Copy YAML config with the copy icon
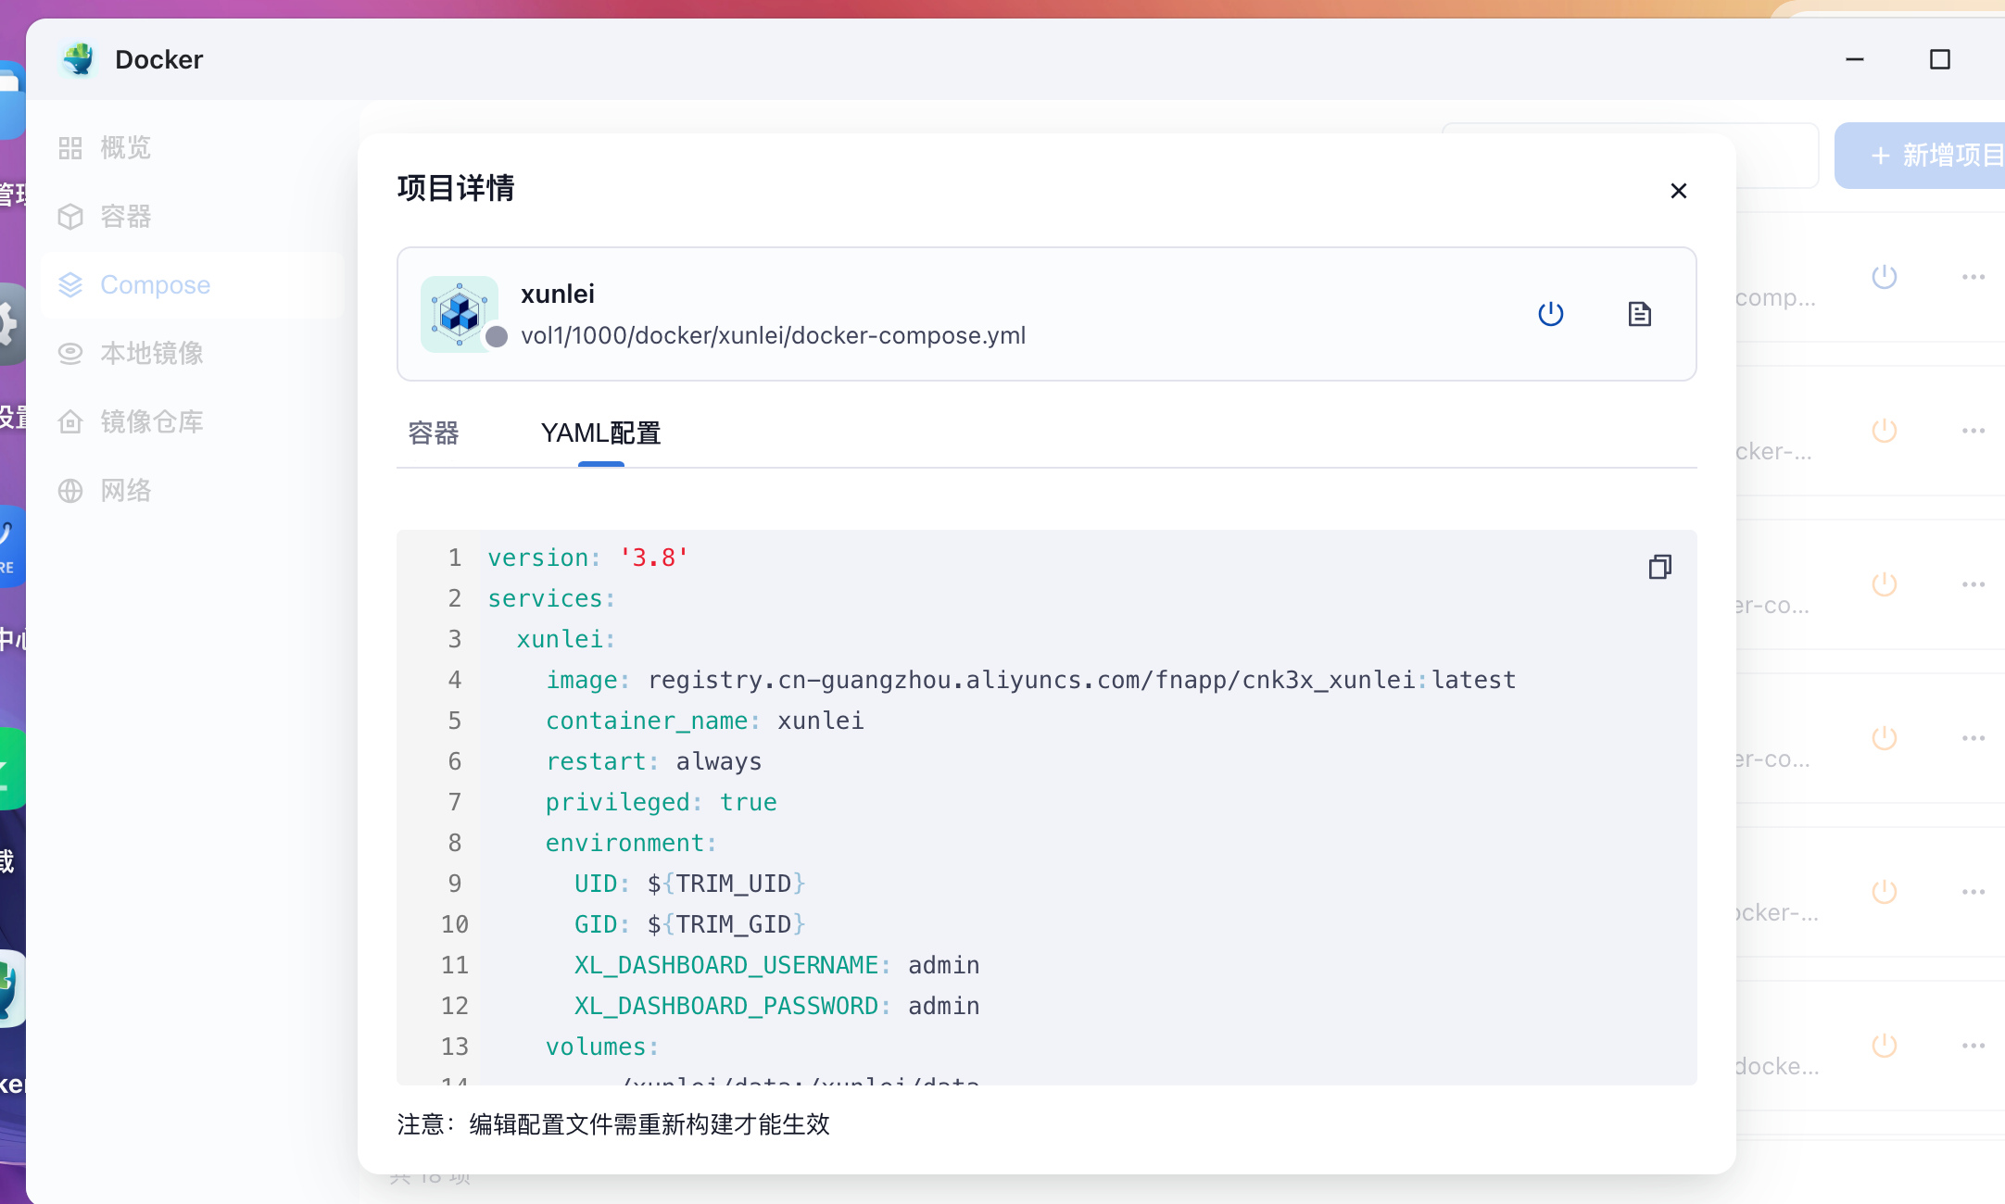 pos(1660,566)
